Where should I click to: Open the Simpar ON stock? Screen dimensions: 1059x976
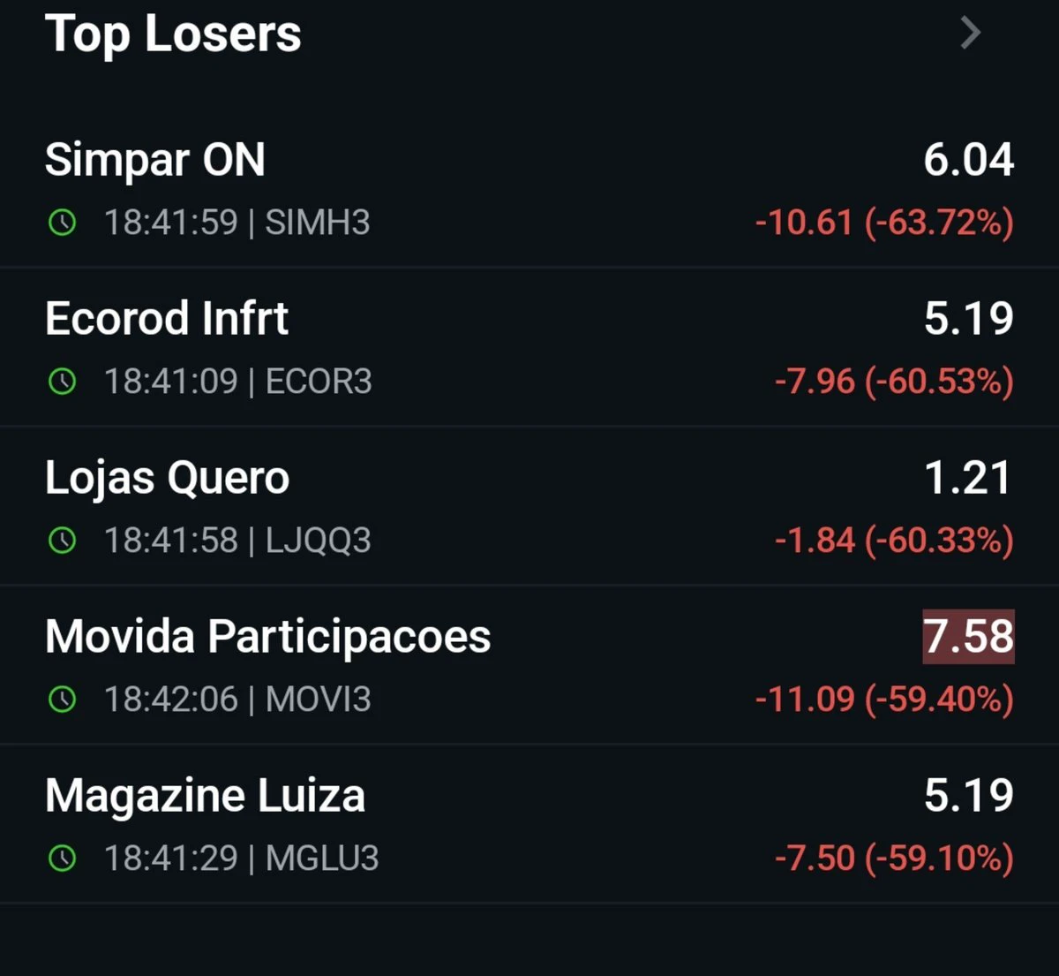click(529, 188)
